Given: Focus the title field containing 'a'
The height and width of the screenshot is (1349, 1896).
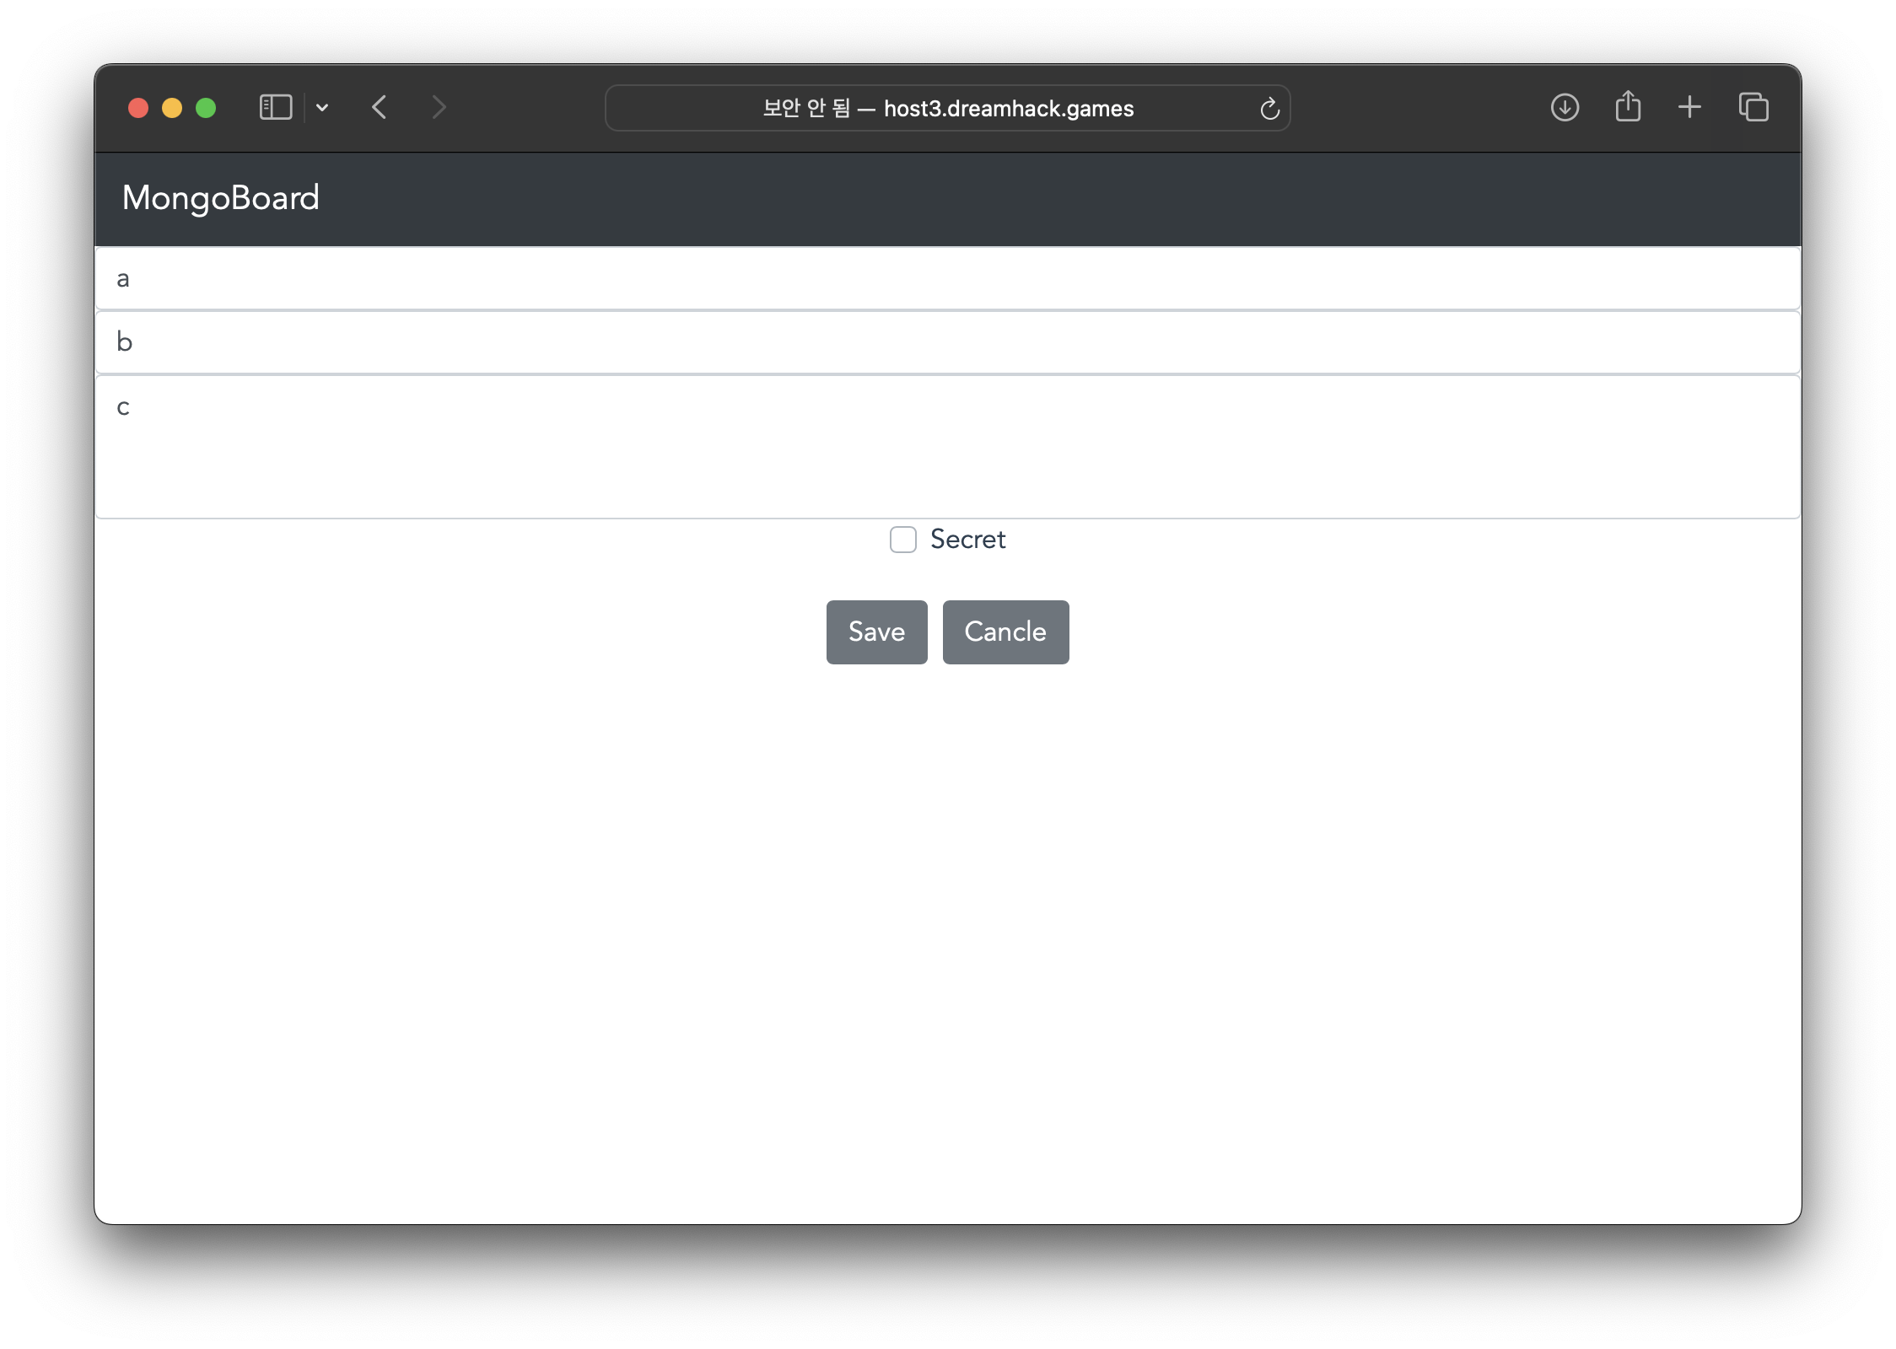Looking at the screenshot, I should coord(947,279).
